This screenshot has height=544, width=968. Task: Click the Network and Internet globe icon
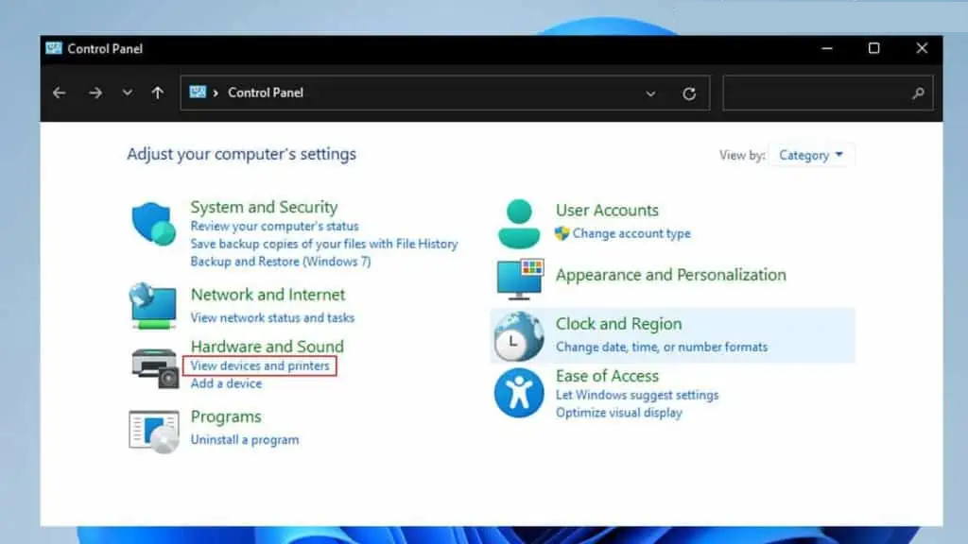point(153,305)
